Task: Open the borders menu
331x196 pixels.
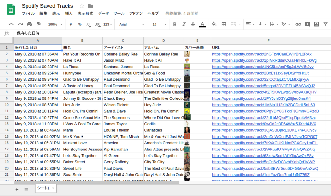Action: point(224,24)
